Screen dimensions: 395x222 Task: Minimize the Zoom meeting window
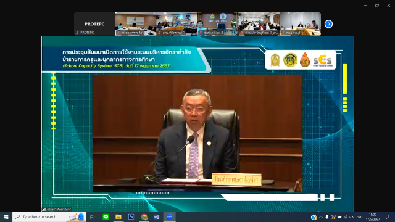tap(365, 6)
